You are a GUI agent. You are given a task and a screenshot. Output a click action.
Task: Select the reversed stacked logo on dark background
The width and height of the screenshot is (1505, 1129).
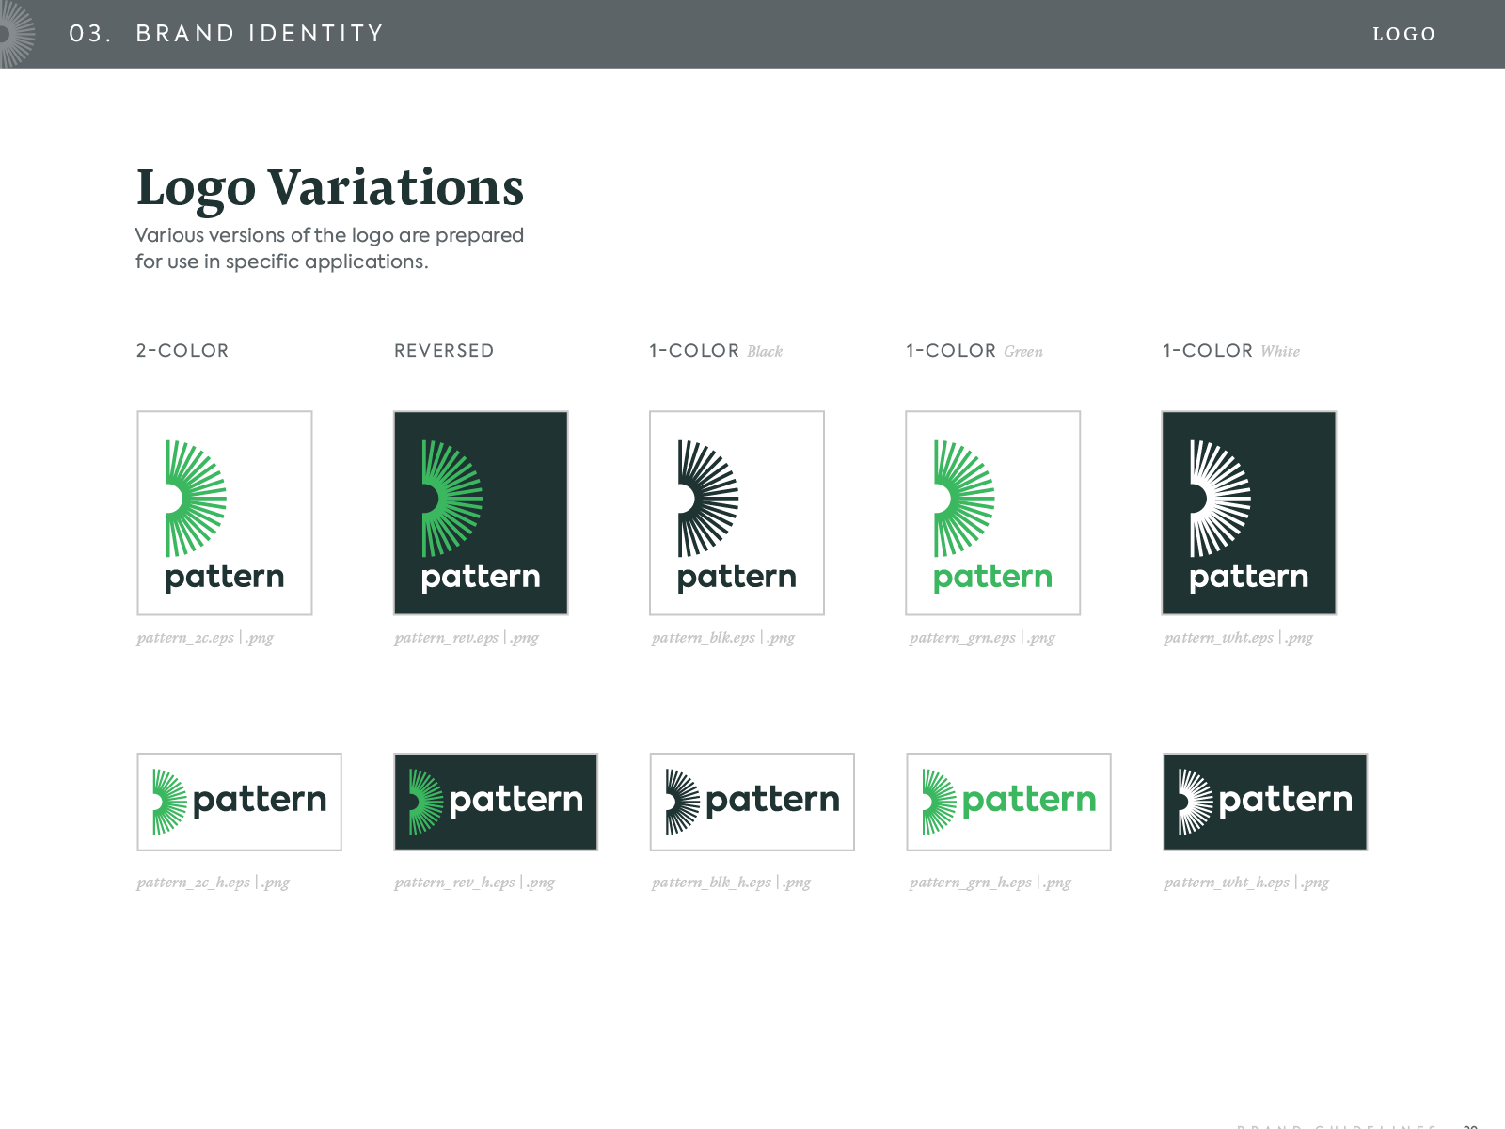tap(481, 513)
